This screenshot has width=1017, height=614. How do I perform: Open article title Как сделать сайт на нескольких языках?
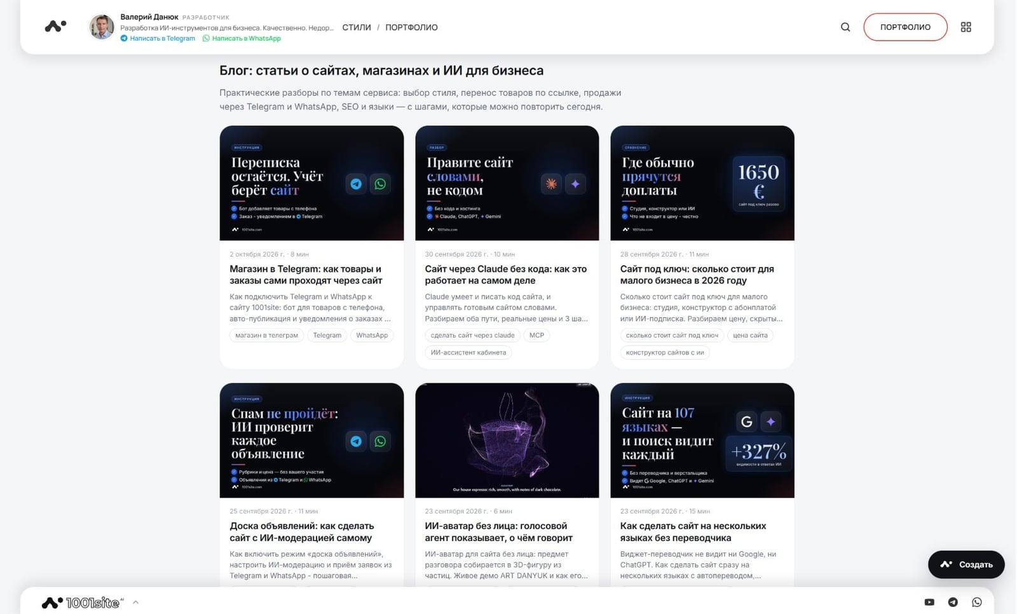click(693, 532)
